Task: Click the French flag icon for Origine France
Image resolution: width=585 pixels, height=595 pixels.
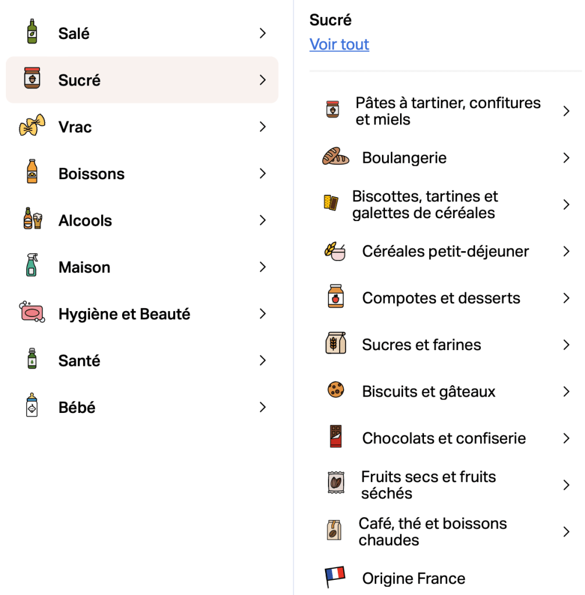Action: point(335,577)
